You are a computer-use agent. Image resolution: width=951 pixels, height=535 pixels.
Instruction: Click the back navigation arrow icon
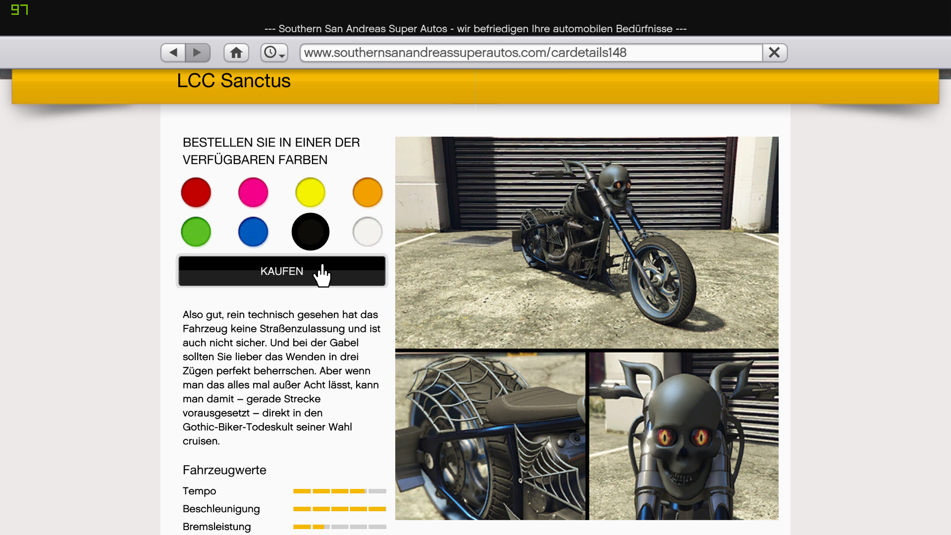coord(174,53)
